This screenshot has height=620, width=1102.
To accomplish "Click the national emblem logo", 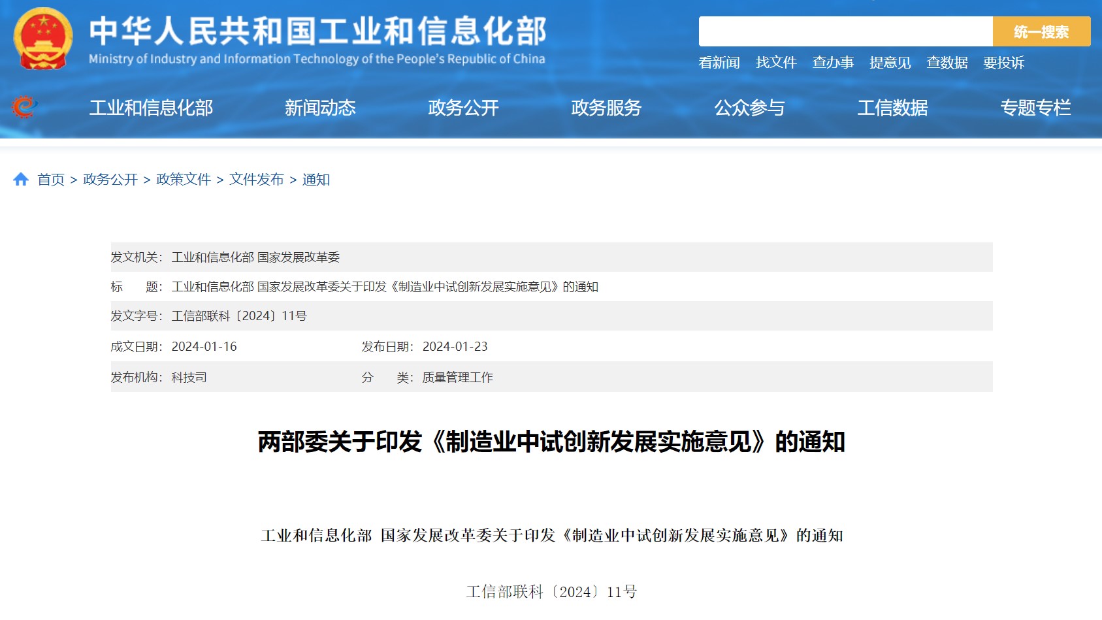I will point(41,38).
